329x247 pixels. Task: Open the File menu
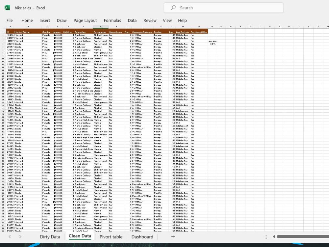[x=10, y=20]
